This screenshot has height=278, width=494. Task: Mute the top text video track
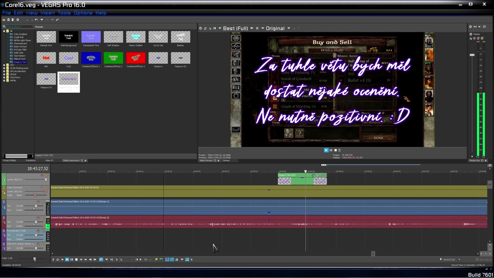(42, 175)
